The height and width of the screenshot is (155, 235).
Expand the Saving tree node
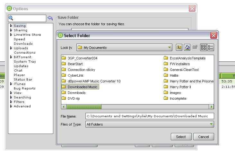[x=11, y=26]
